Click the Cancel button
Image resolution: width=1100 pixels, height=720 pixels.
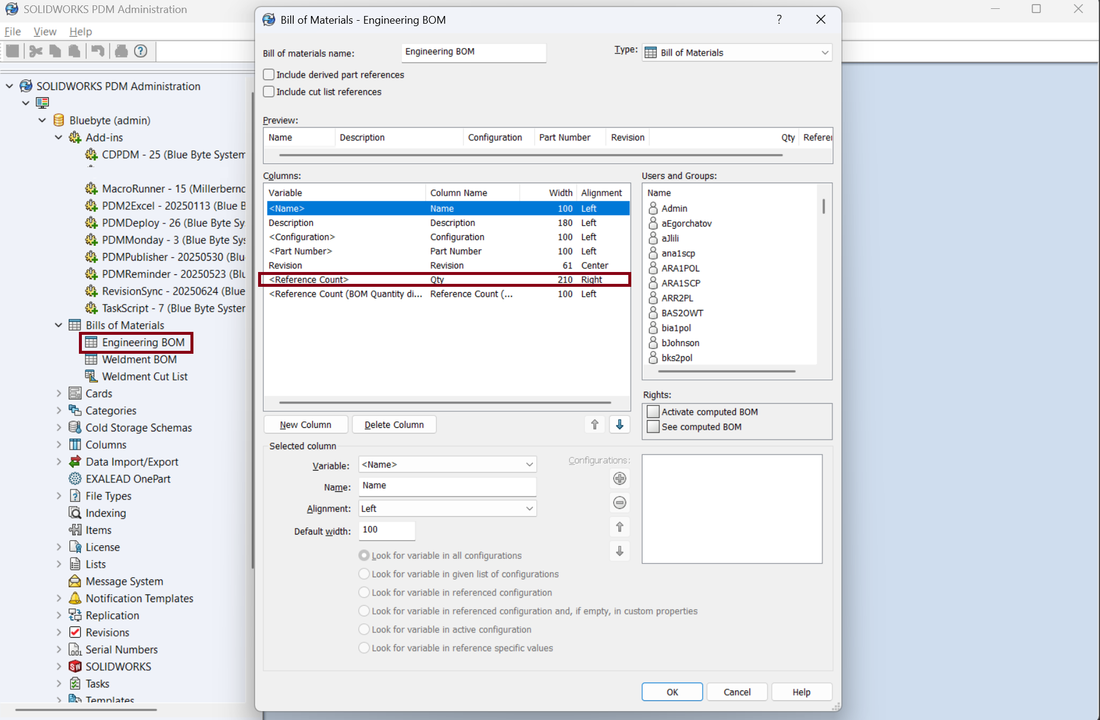coord(737,692)
